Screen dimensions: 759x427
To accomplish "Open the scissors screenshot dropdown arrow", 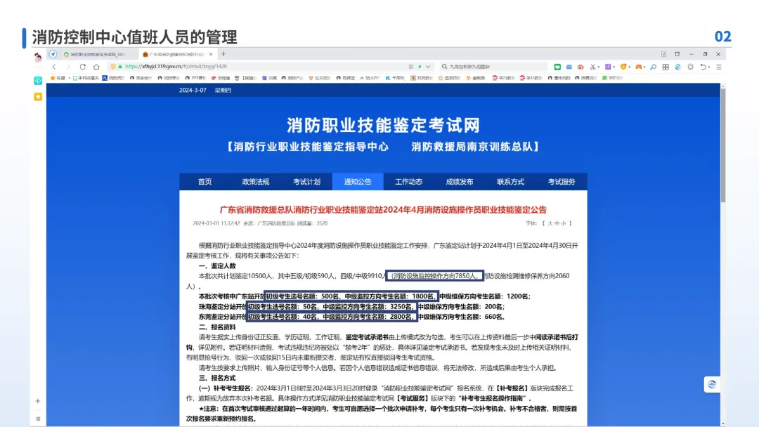I will (599, 67).
